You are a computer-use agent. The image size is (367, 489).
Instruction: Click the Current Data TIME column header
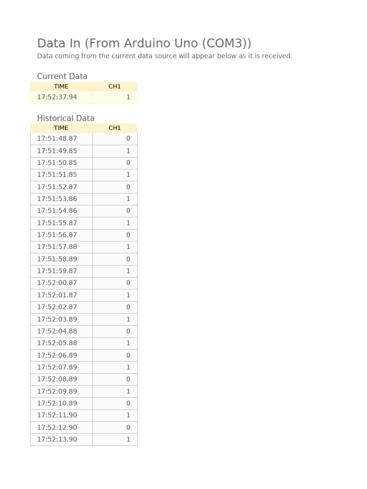pos(61,86)
